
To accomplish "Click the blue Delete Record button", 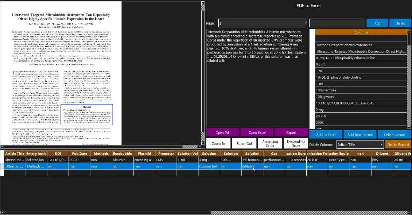I will point(394,135).
